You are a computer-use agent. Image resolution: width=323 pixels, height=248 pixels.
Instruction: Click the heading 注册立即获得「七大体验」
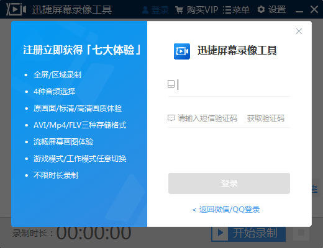83,50
